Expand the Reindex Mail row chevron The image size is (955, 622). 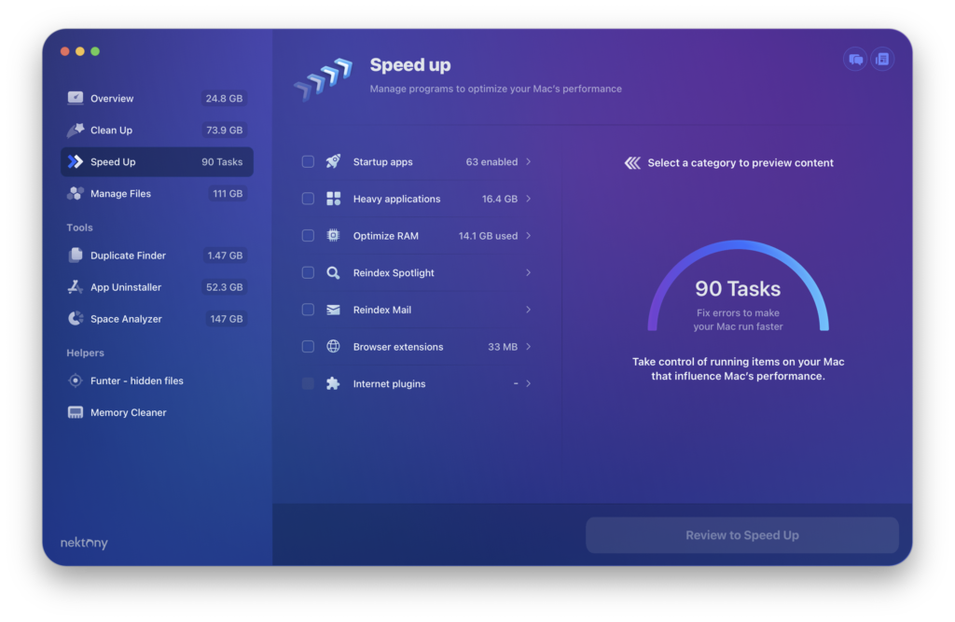coord(528,310)
